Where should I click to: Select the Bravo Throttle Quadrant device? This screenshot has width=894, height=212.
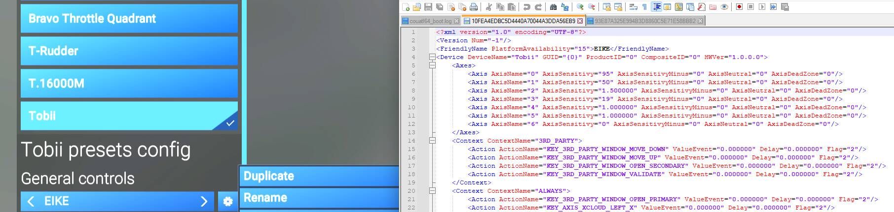click(129, 19)
